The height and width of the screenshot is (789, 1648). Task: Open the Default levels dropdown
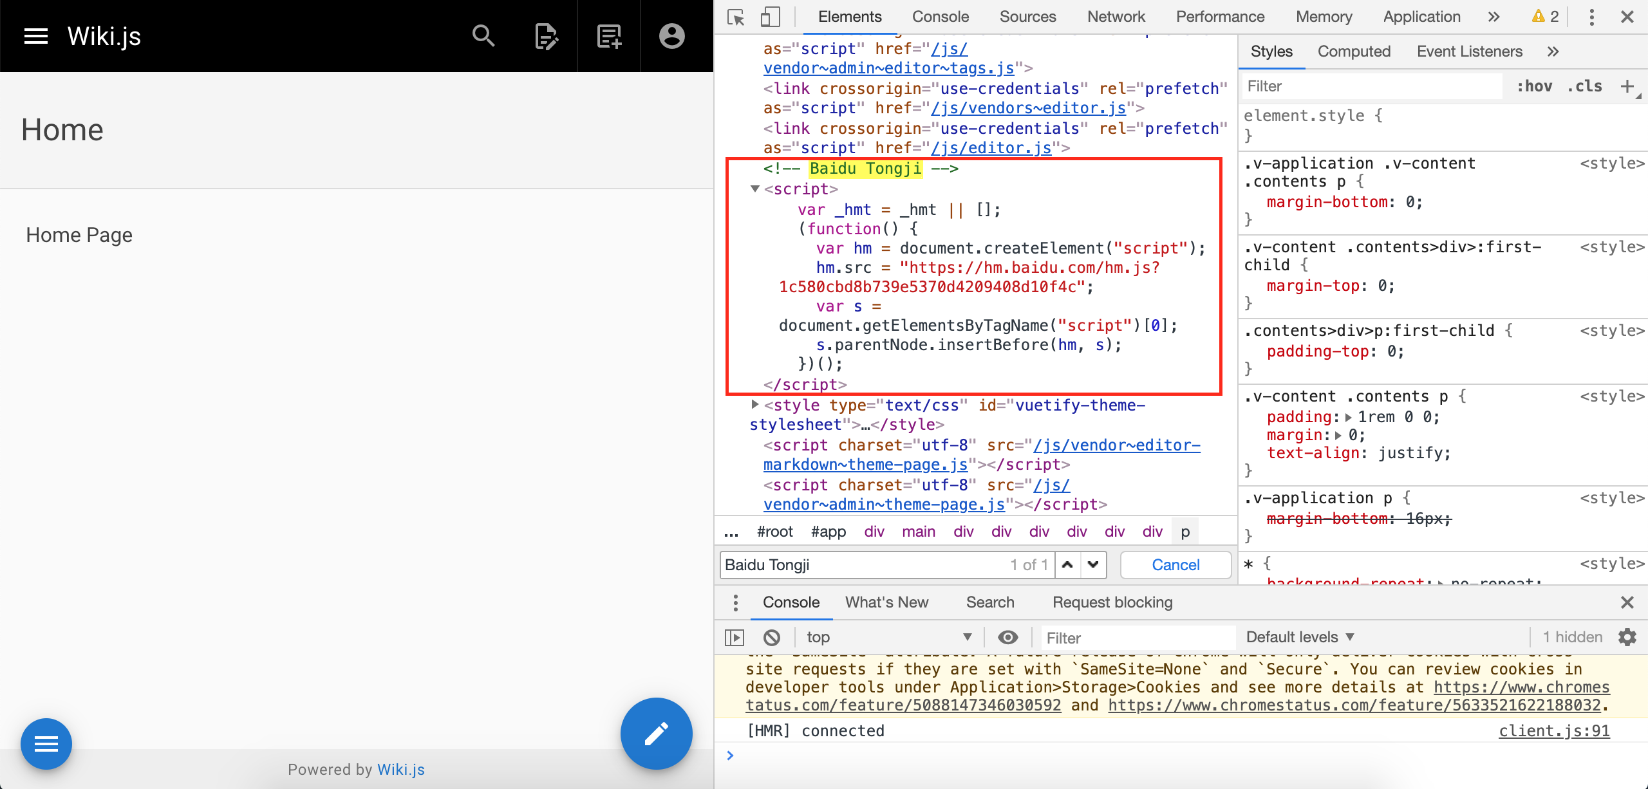[x=1300, y=638]
